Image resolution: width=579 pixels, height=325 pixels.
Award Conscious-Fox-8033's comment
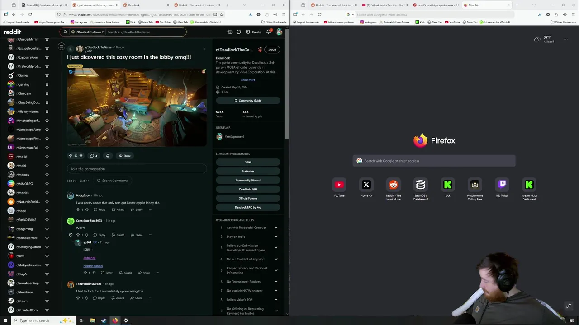118,235
